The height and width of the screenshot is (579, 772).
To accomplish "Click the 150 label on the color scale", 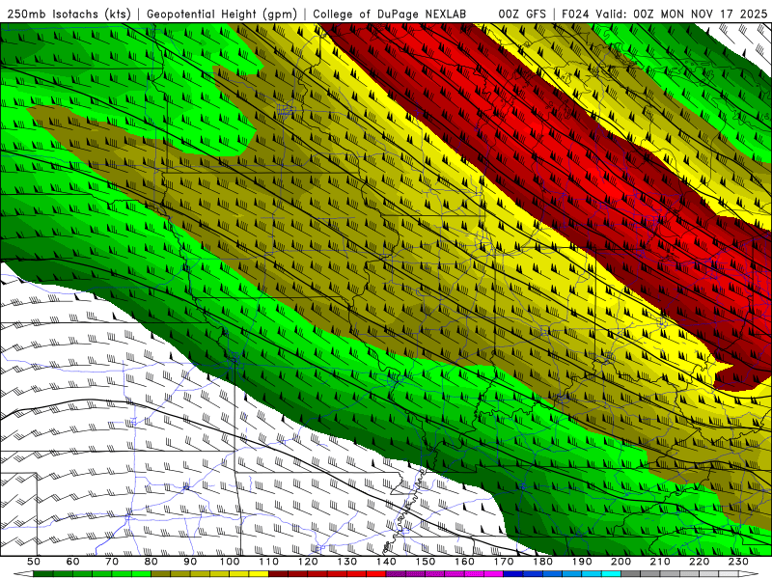I will [x=426, y=562].
